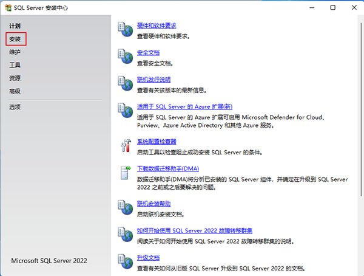The image size is (364, 276).
Task: Open 适用于 SQL Server 的 Azure 扩展(新) link
Action: [x=184, y=106]
